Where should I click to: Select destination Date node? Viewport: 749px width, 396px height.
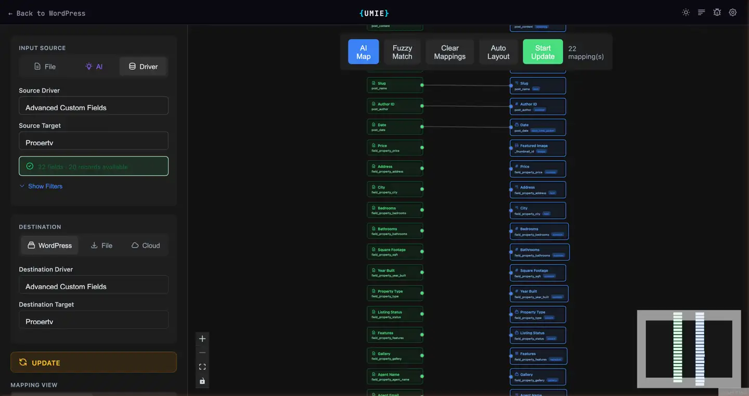coord(538,127)
